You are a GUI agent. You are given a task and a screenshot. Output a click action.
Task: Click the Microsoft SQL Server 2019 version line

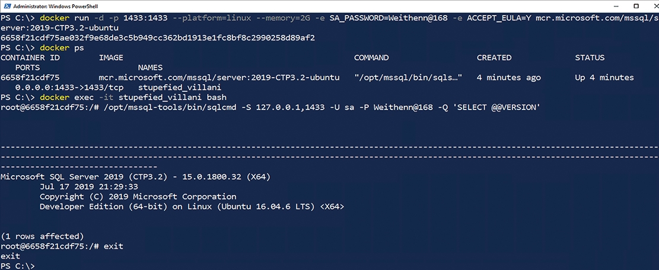(135, 176)
